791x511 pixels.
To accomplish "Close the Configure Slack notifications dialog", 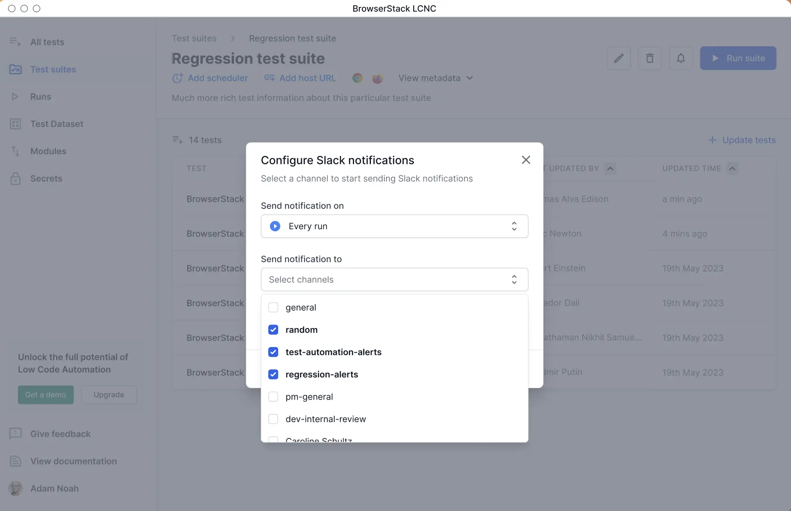I will click(x=526, y=160).
